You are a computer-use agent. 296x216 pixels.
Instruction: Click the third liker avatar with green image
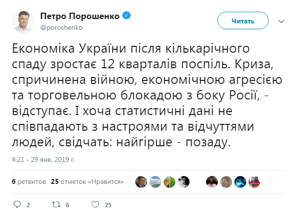coord(169,181)
